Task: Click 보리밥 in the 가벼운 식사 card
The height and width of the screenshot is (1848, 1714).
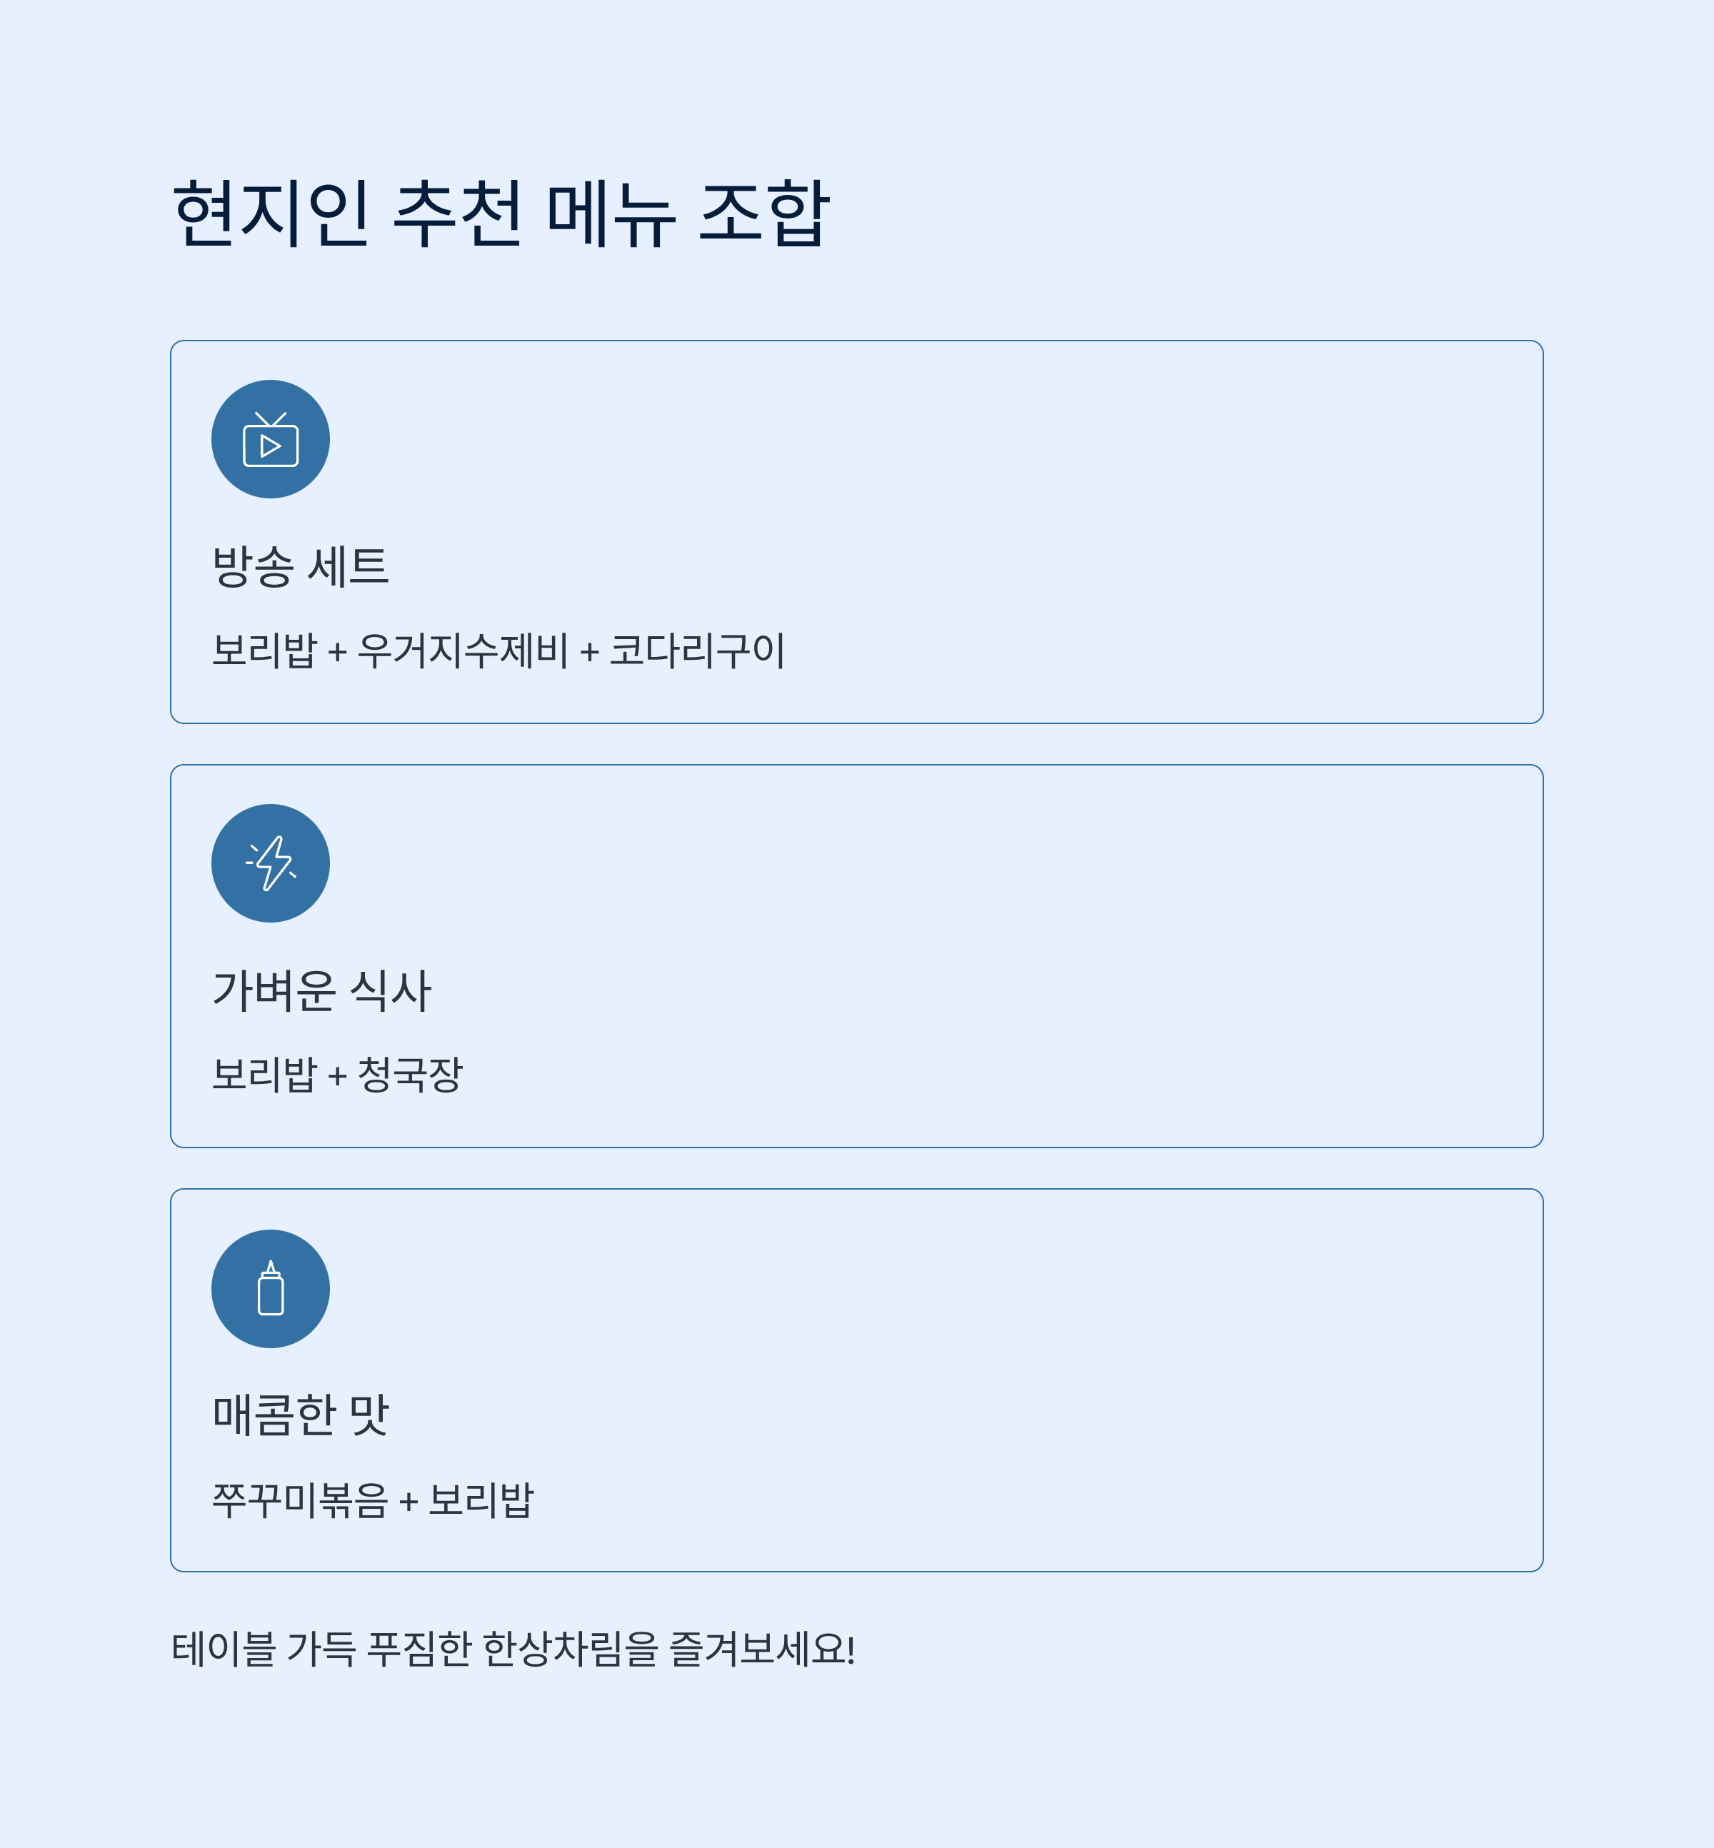Action: tap(264, 1075)
